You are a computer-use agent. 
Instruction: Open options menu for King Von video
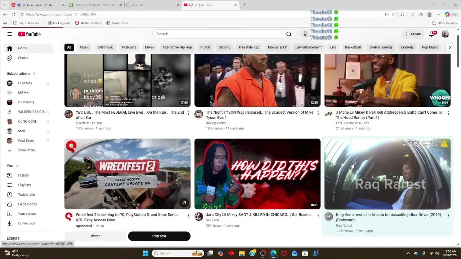click(x=448, y=215)
